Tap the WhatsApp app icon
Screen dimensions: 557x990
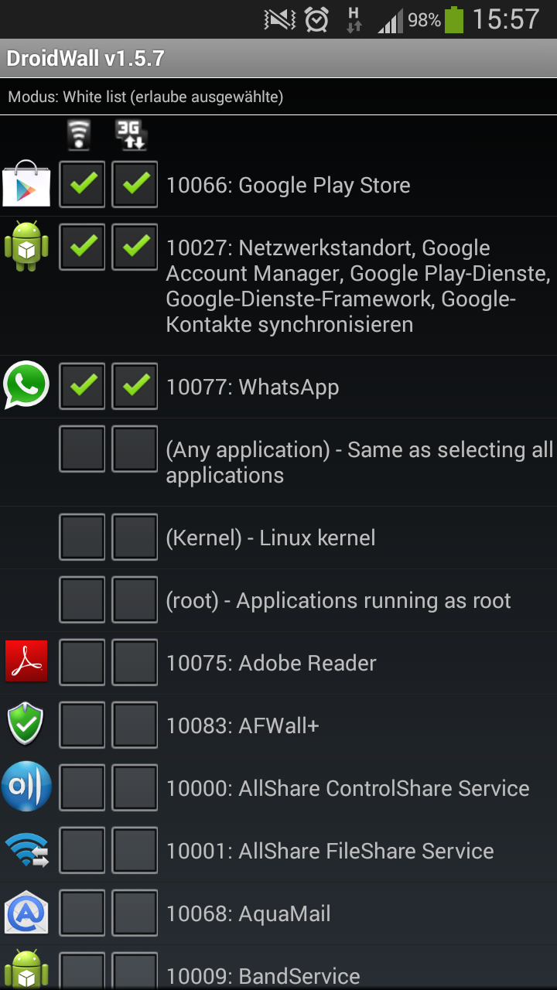[x=26, y=385]
